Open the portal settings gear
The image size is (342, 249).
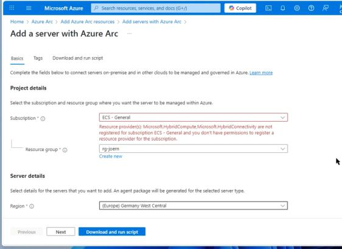tap(297, 8)
